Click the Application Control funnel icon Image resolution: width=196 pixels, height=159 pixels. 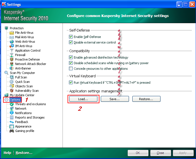click(x=12, y=50)
